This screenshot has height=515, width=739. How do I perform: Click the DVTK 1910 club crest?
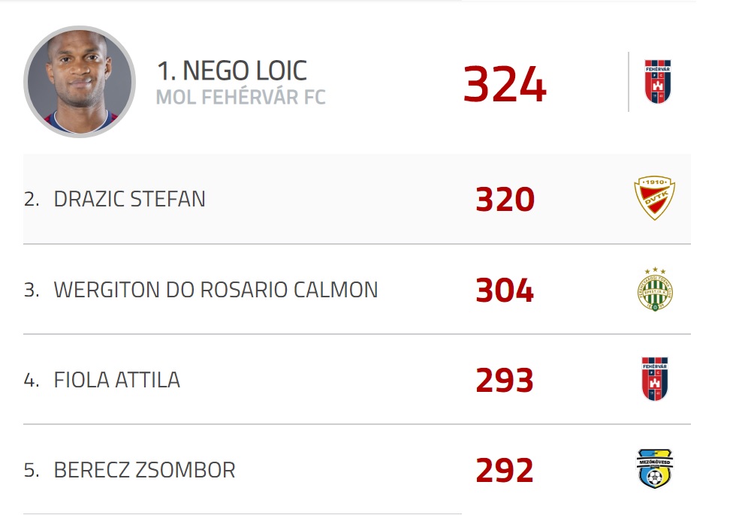(x=654, y=197)
